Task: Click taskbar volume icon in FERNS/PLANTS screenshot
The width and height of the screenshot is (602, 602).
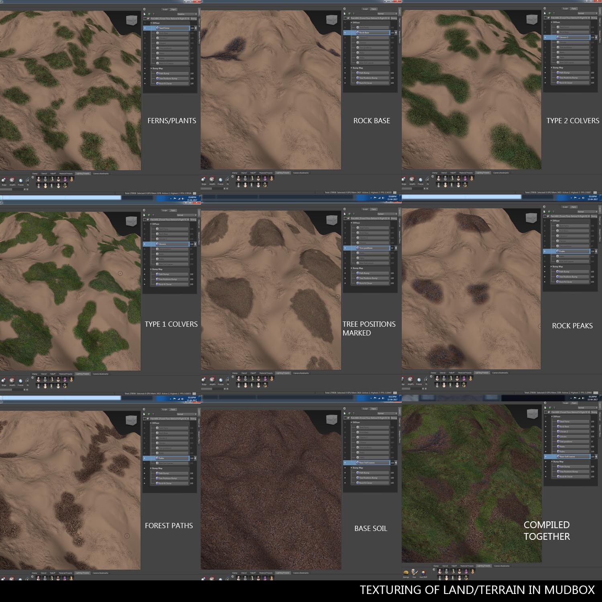Action: pyautogui.click(x=183, y=198)
